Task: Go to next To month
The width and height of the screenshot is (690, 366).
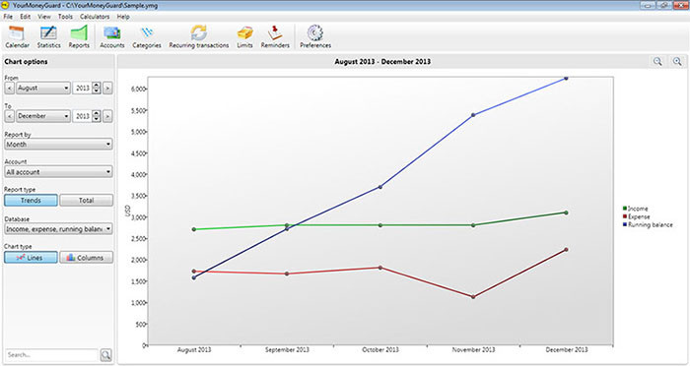Action: point(107,116)
